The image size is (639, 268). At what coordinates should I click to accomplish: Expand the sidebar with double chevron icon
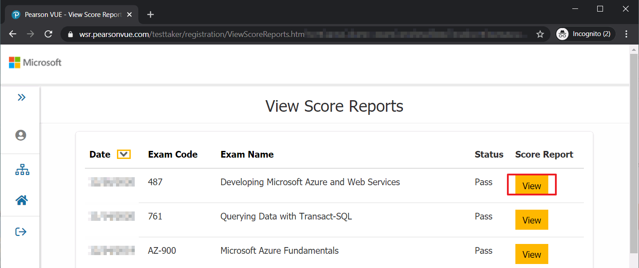[x=21, y=97]
